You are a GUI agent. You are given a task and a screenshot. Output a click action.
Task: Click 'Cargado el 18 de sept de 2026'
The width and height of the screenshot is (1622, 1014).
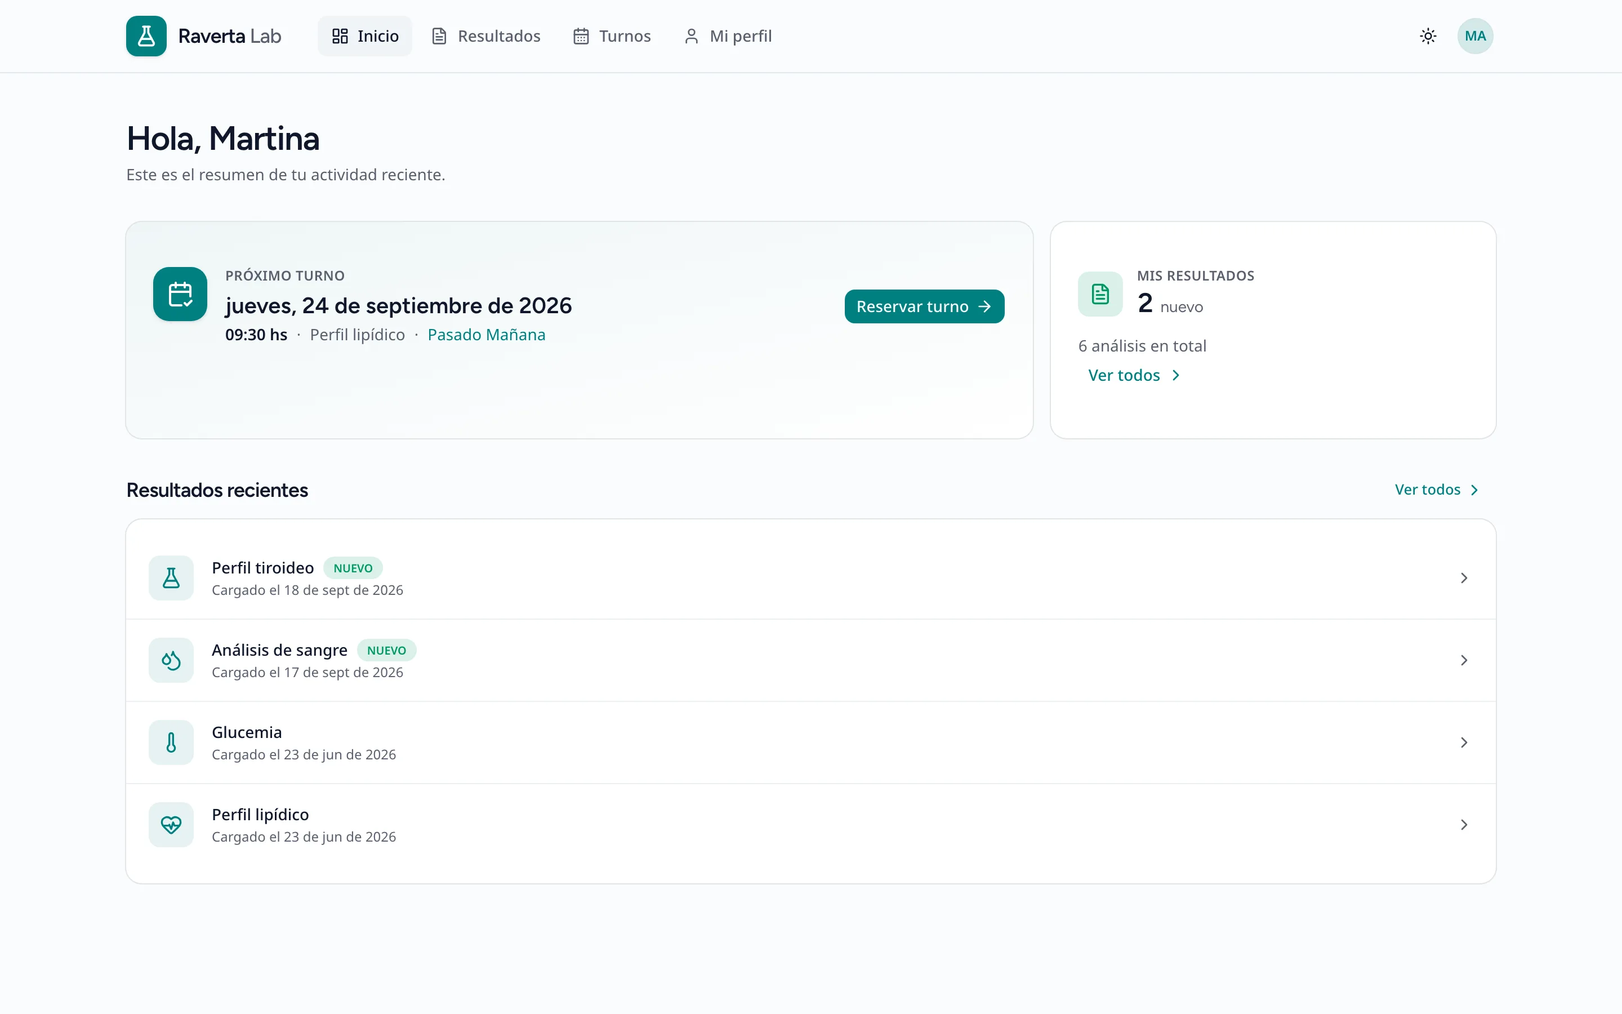pyautogui.click(x=308, y=590)
